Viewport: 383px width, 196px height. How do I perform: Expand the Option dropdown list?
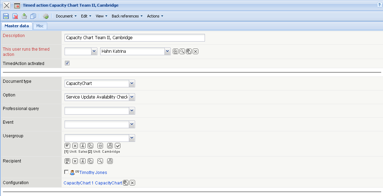[x=132, y=97]
